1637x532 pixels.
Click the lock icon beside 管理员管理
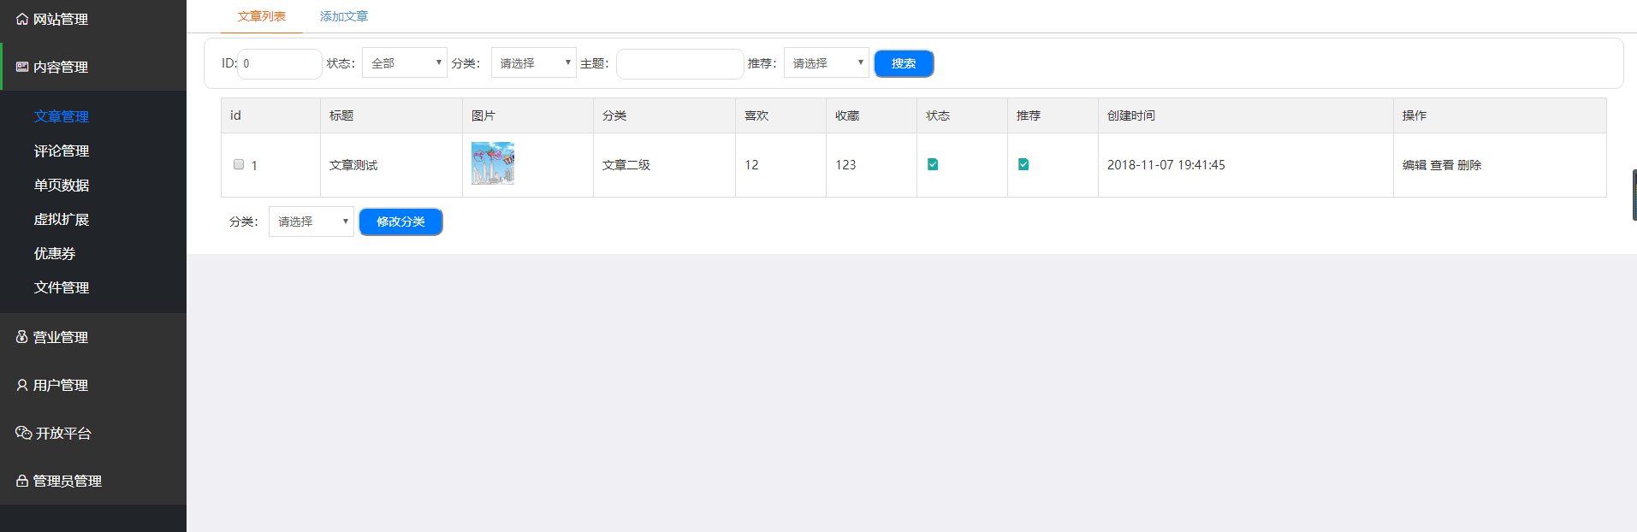pos(22,481)
